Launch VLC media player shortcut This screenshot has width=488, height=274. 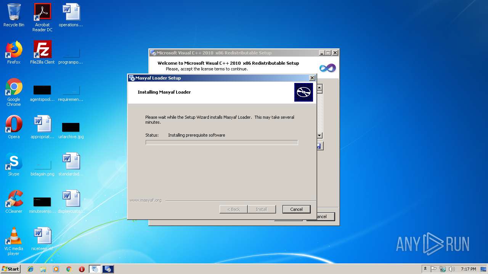point(14,241)
